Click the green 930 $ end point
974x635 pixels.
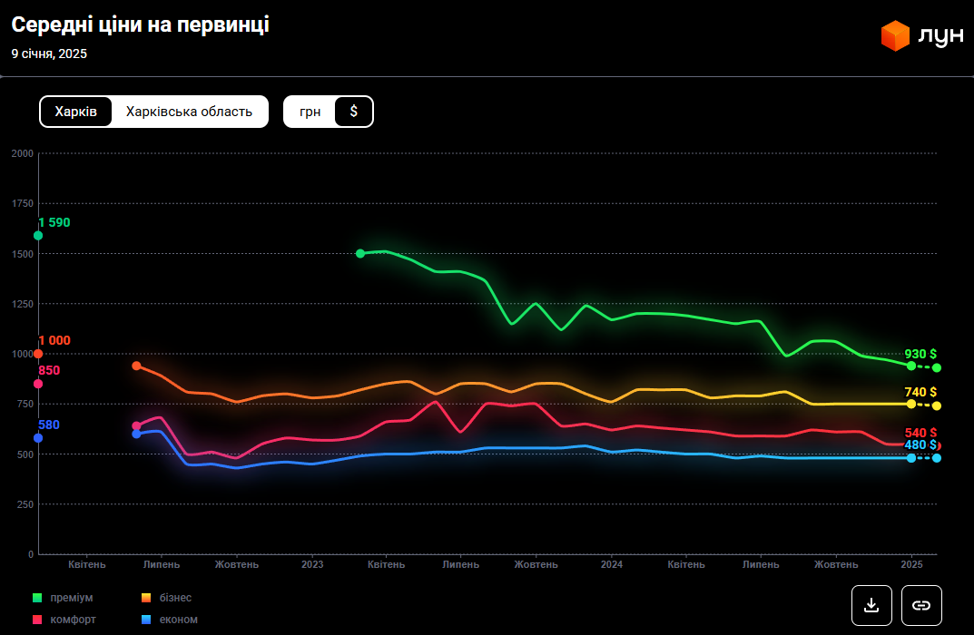[x=911, y=366]
